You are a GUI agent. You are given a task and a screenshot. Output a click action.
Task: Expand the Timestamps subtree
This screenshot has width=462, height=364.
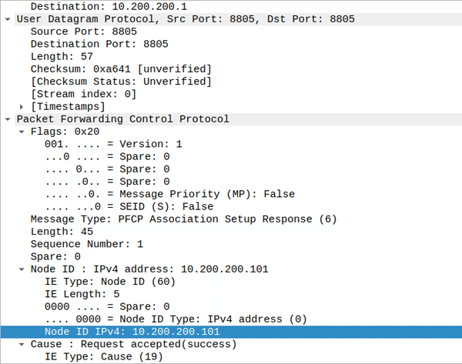pos(22,106)
